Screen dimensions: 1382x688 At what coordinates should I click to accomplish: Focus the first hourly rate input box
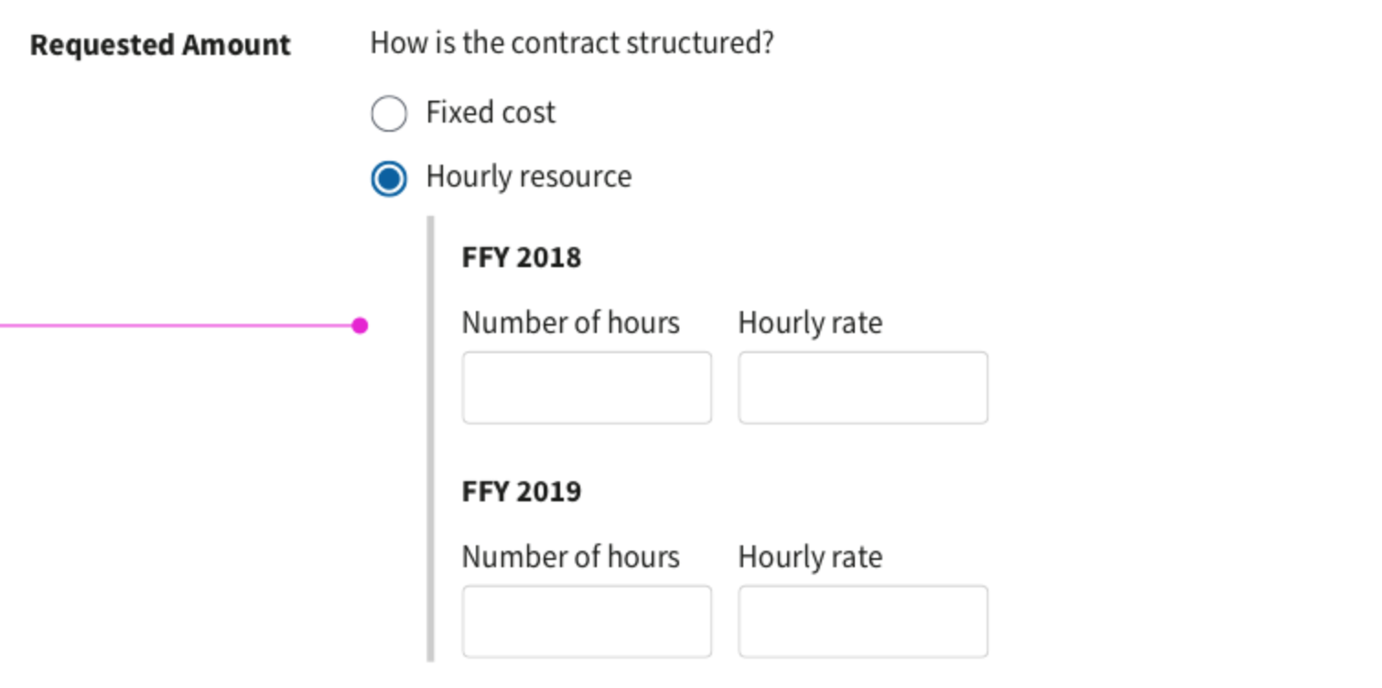861,387
